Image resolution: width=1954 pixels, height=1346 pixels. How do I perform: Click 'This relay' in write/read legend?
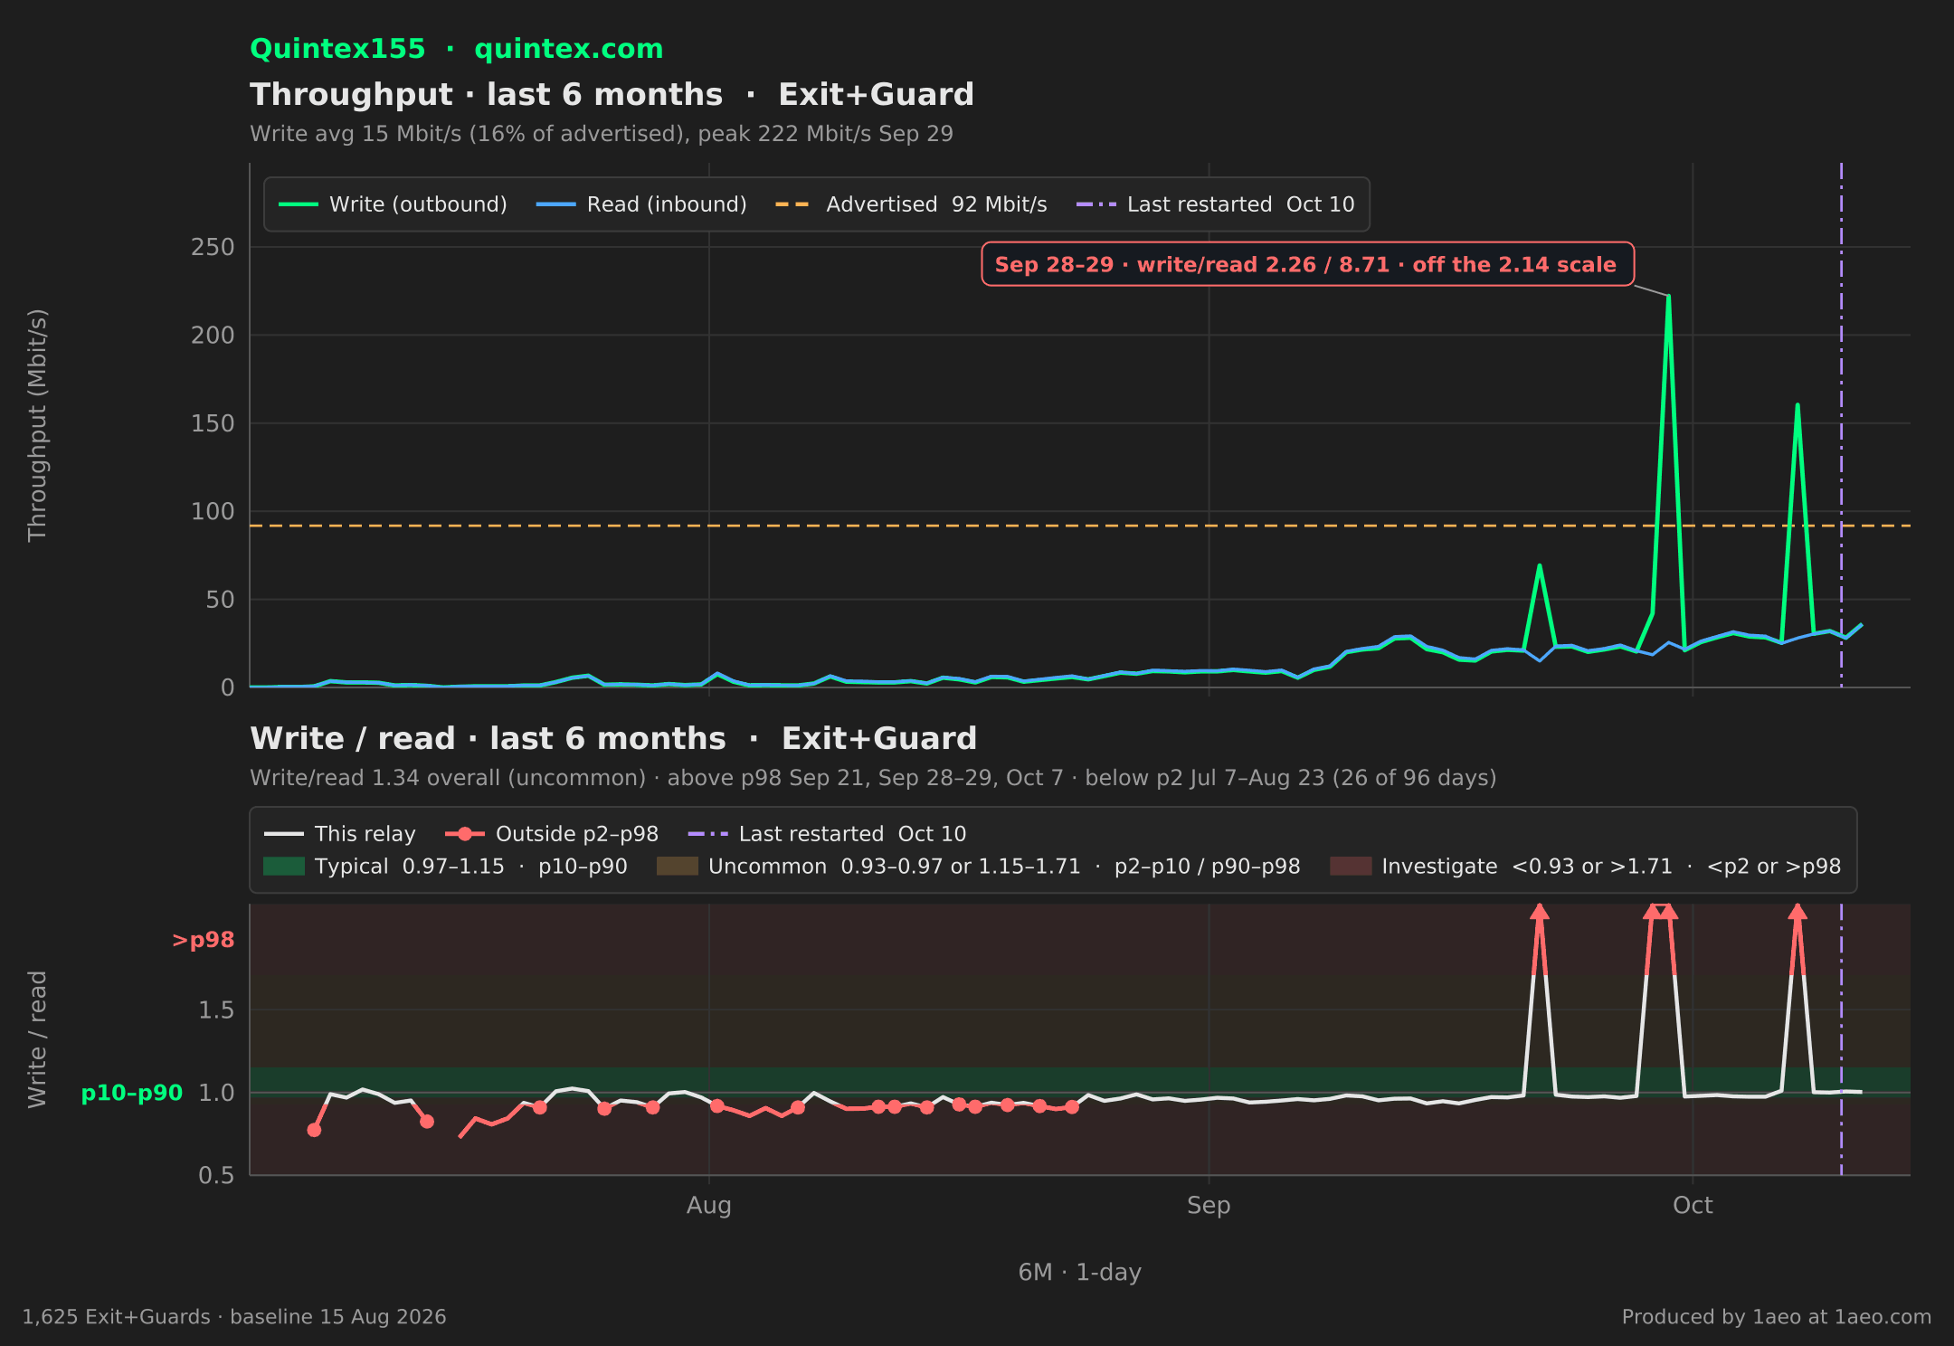pos(340,834)
